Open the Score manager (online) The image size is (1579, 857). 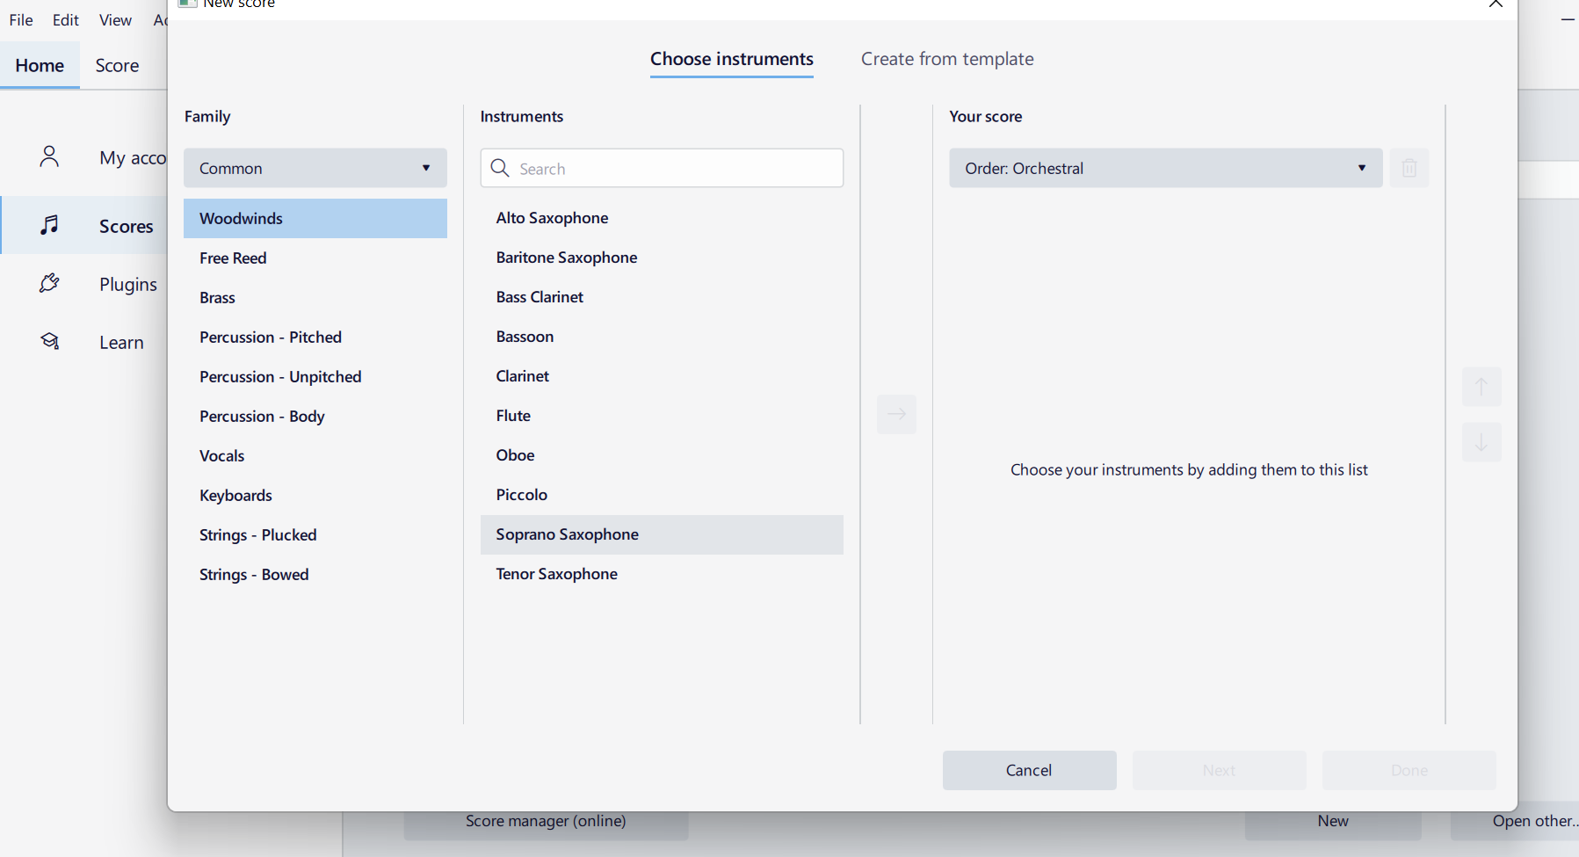coord(545,820)
